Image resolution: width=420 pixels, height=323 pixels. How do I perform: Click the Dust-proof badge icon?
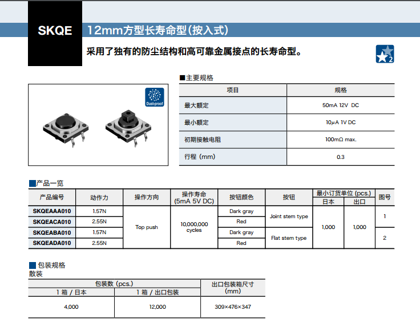click(155, 97)
